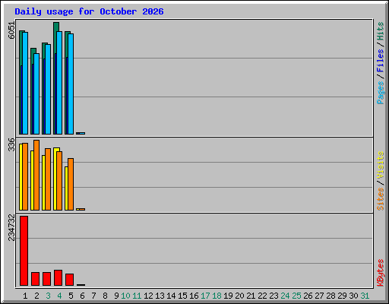Screen dimensions: 389x304
Task: Click the orange Sites bar for day 2
Action: pyautogui.click(x=36, y=175)
